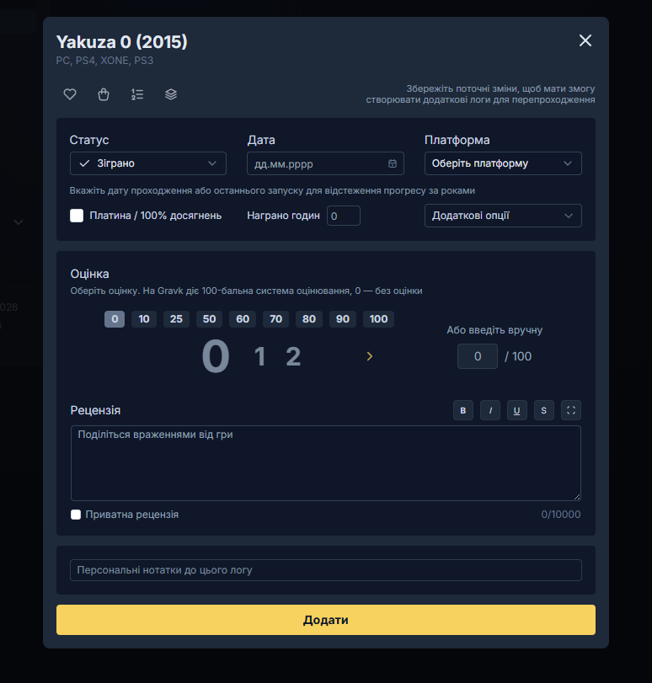Select preset rating 50
Screen dimensions: 652x683
pyautogui.click(x=209, y=319)
